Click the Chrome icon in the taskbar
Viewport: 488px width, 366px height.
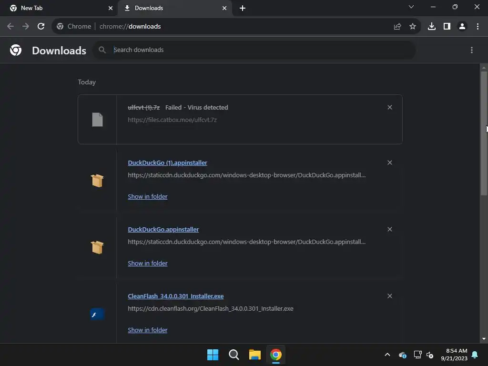pos(276,355)
